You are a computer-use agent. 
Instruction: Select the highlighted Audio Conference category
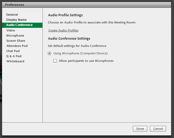(19, 25)
